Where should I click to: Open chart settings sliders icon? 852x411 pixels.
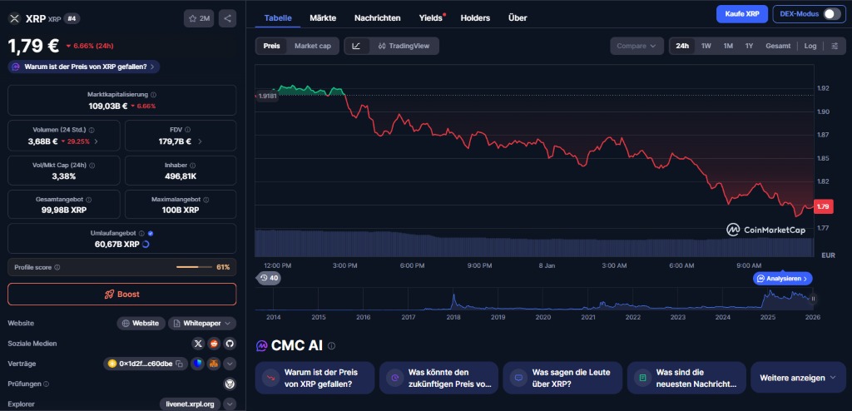pyautogui.click(x=834, y=46)
